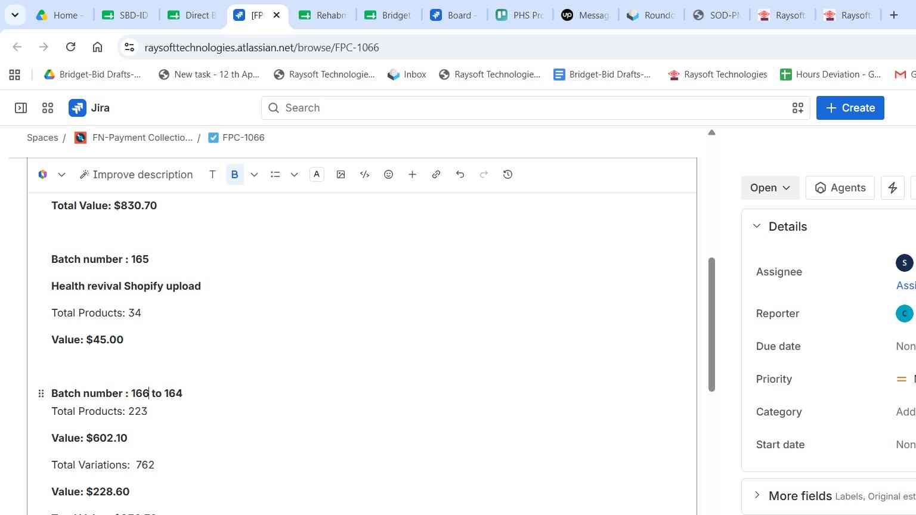The width and height of the screenshot is (916, 515).
Task: Open the text color picker
Action: click(317, 175)
